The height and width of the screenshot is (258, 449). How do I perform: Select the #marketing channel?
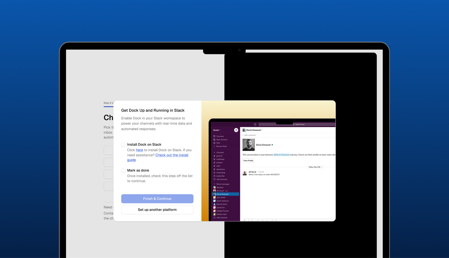[219, 159]
